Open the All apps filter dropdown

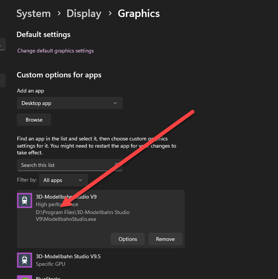tap(63, 180)
